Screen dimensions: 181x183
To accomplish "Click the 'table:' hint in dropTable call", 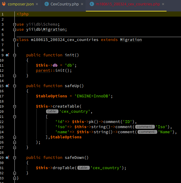I will click(x=83, y=168).
